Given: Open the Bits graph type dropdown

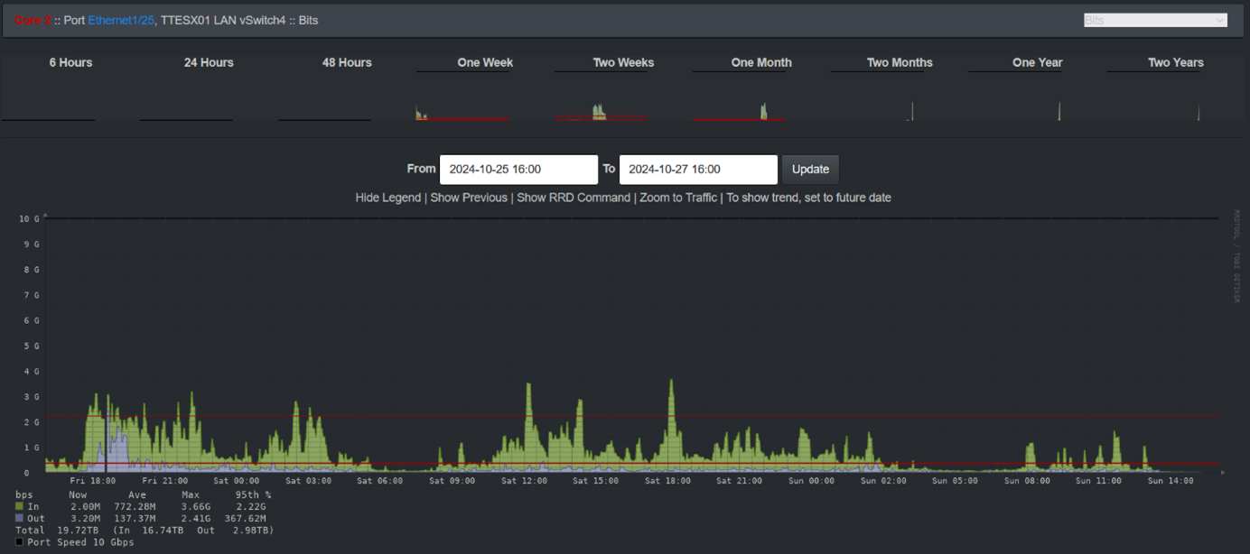Looking at the screenshot, I should pos(1154,20).
